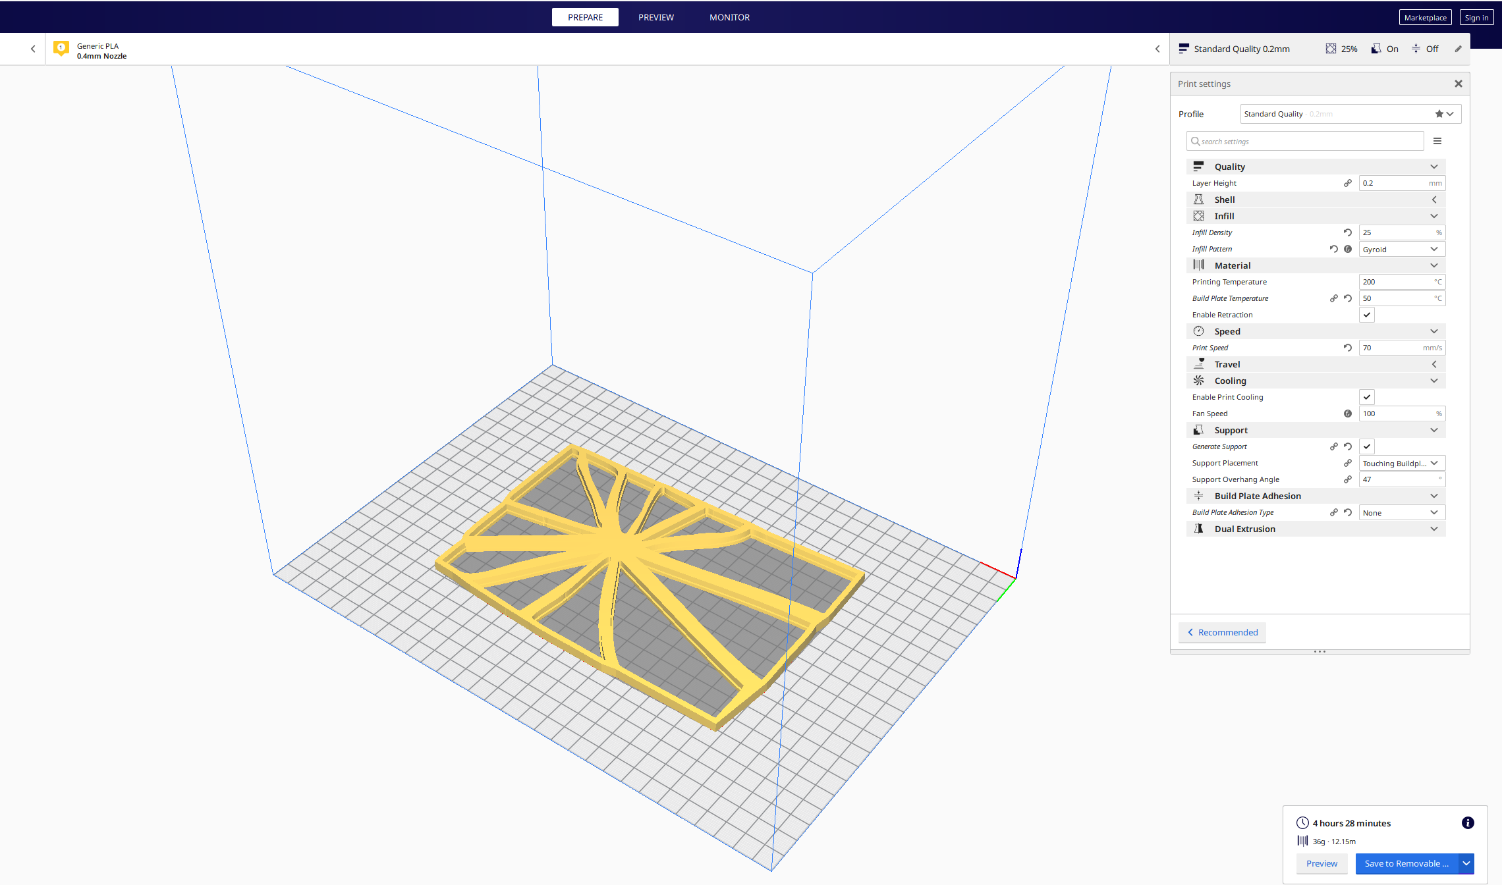Switch to the MONITOR tab

(729, 17)
